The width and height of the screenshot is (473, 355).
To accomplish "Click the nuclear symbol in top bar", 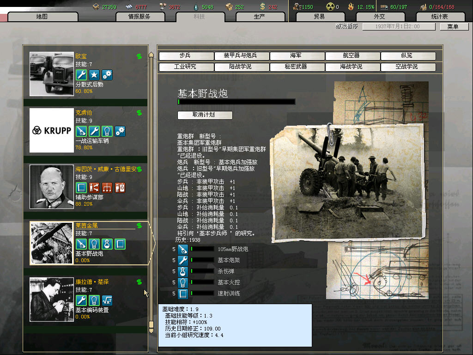I will coord(330,7).
